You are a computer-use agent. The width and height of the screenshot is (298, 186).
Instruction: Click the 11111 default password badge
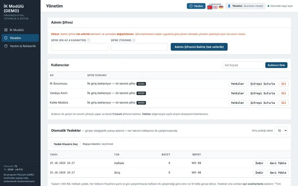pyautogui.click(x=141, y=84)
